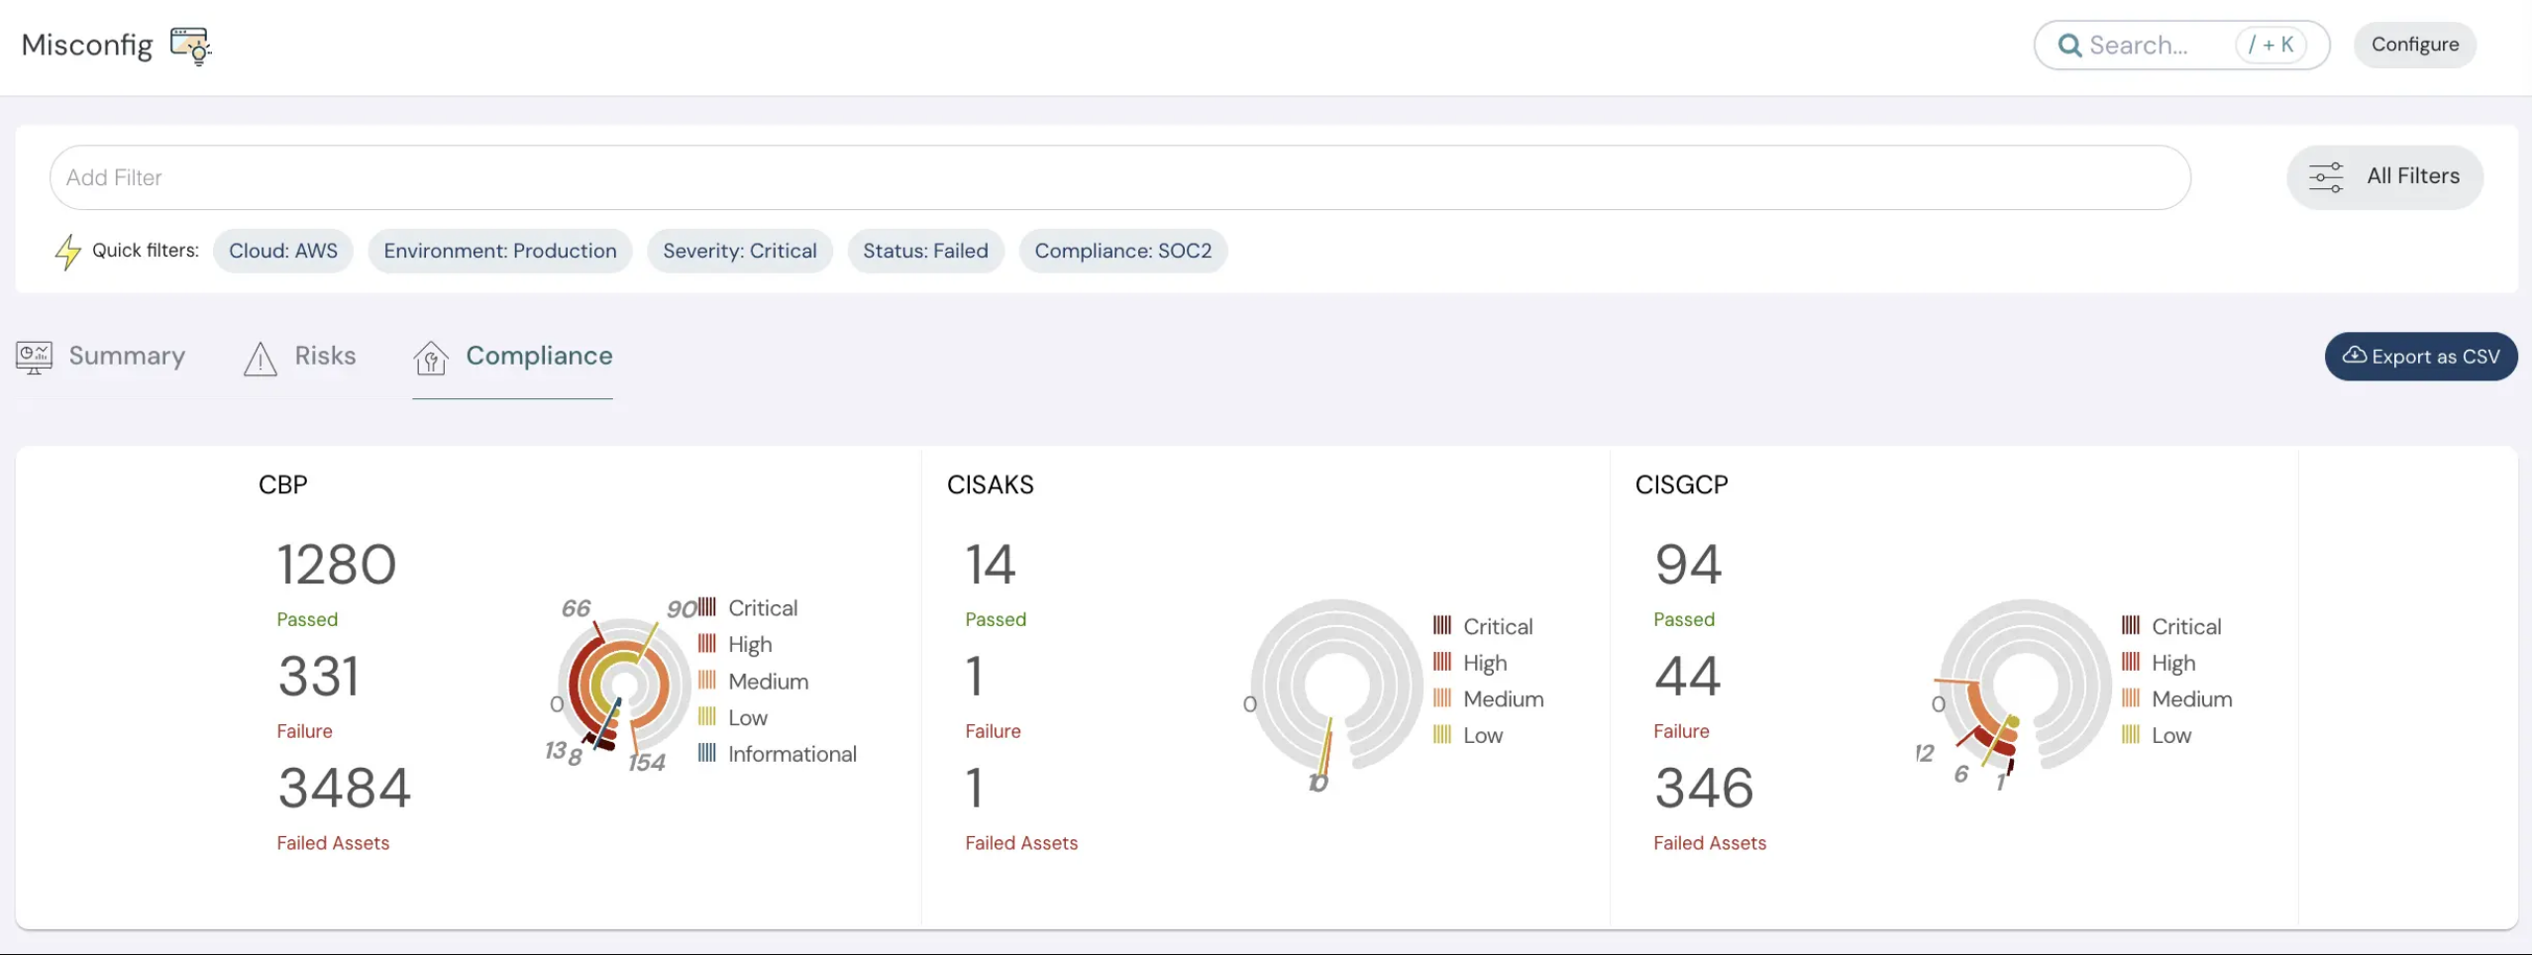Click the cloud icon on Export as CSV
The width and height of the screenshot is (2532, 955).
[x=2357, y=356]
